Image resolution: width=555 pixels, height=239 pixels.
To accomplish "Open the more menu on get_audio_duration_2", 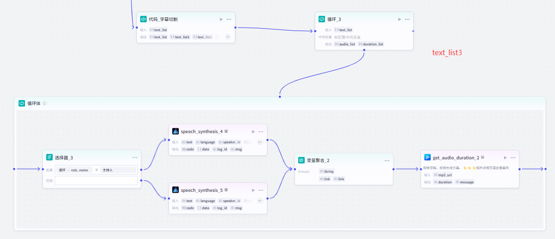I will click(513, 158).
